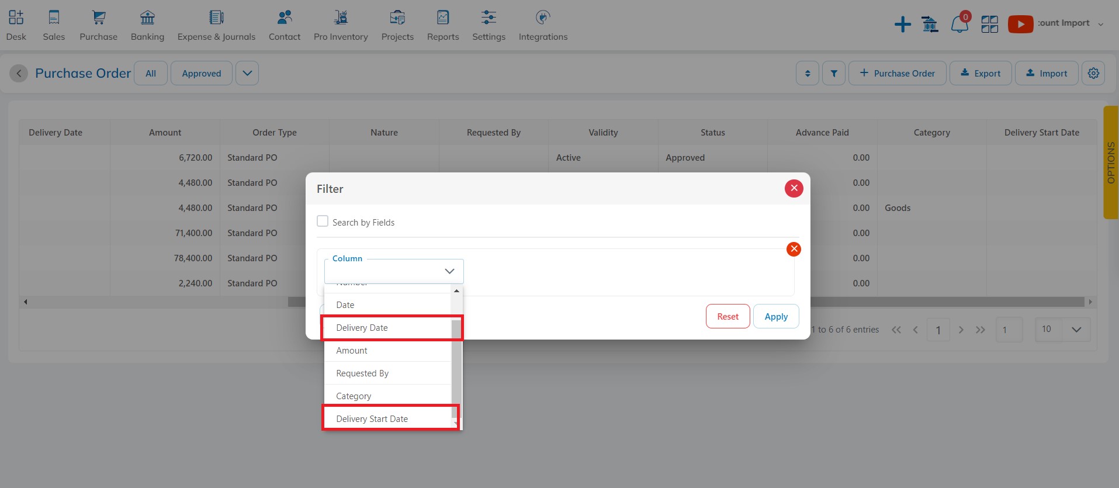Open Expense & Journals icon
Image resolution: width=1119 pixels, height=488 pixels.
[x=216, y=18]
